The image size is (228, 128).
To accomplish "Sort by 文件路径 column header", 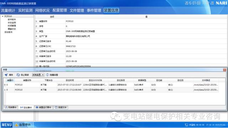I will pyautogui.click(x=206, y=80).
